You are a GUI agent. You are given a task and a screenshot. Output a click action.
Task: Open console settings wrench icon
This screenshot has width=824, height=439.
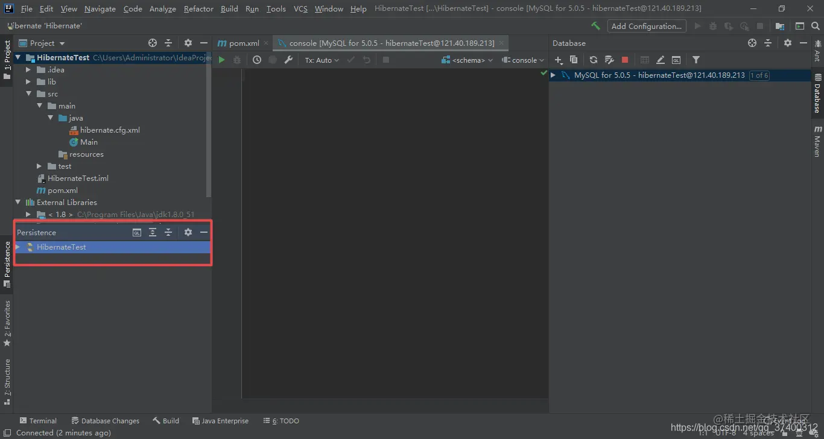coord(288,60)
